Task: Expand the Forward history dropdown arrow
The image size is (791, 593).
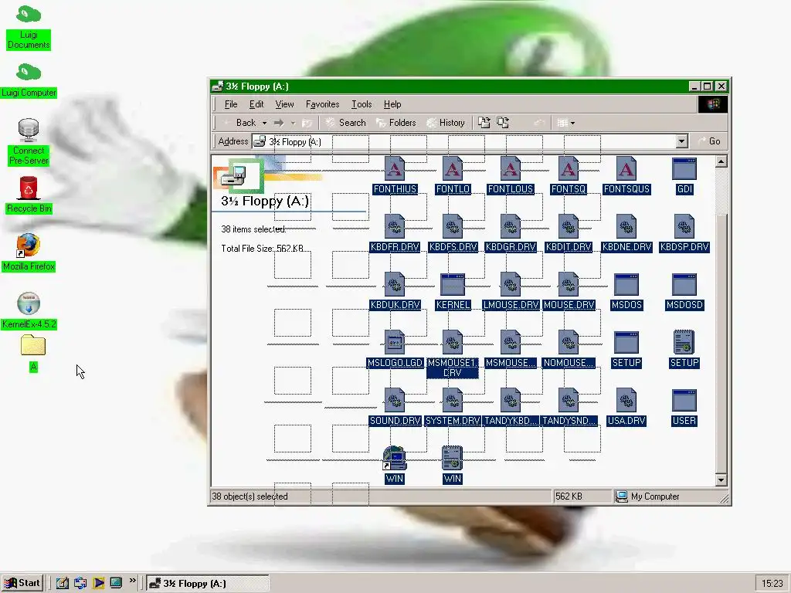Action: coord(293,123)
